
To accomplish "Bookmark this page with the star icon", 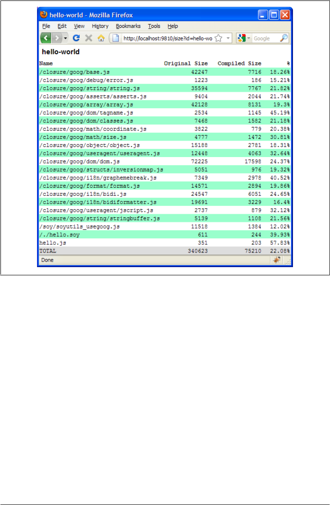I will [x=218, y=38].
